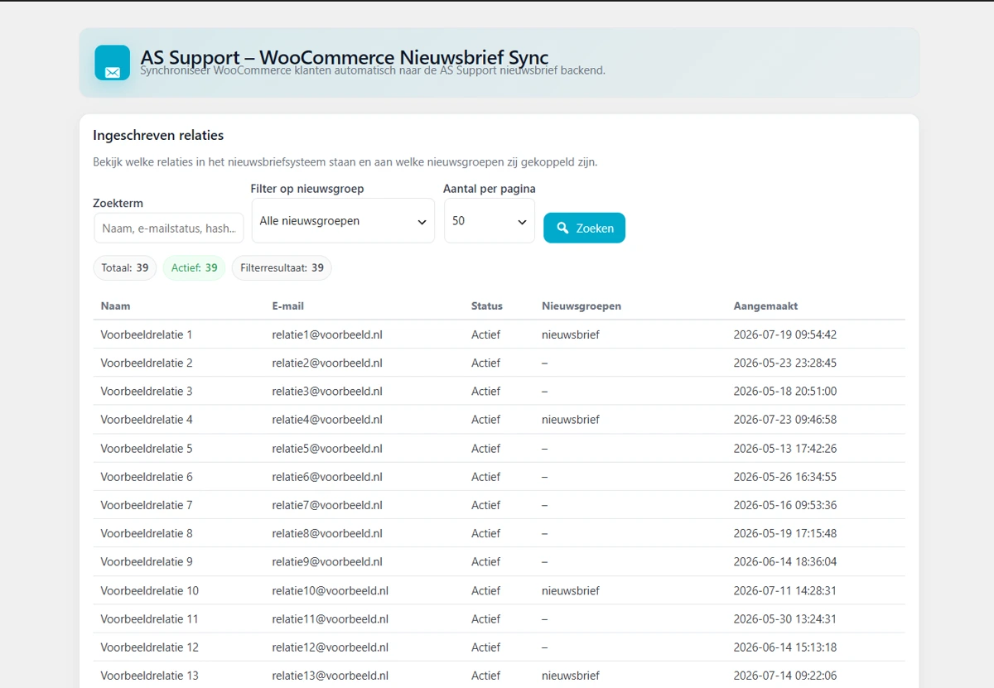The height and width of the screenshot is (688, 994).
Task: Select the name Voorbeeldrelatie 2
Action: [x=147, y=363]
